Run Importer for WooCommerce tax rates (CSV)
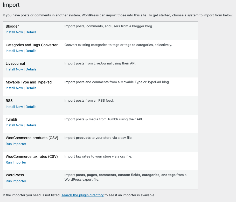The width and height of the screenshot is (236, 202). (16, 162)
